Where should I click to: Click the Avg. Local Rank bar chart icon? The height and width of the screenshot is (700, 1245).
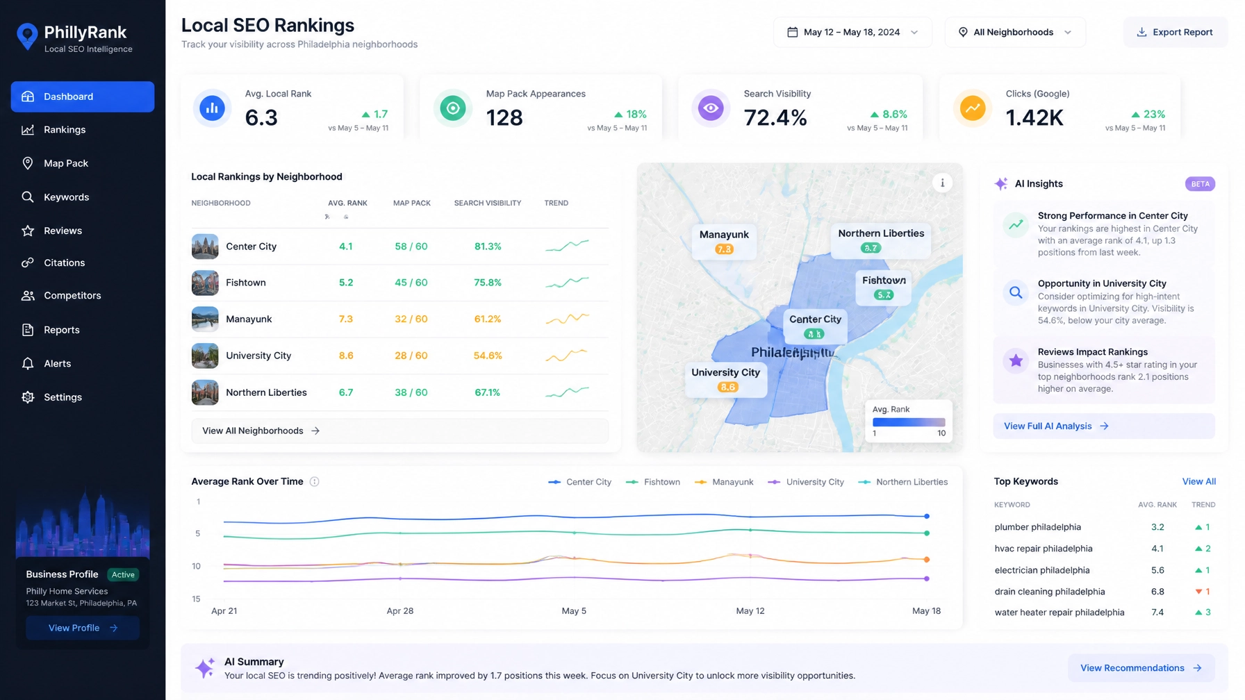click(212, 108)
